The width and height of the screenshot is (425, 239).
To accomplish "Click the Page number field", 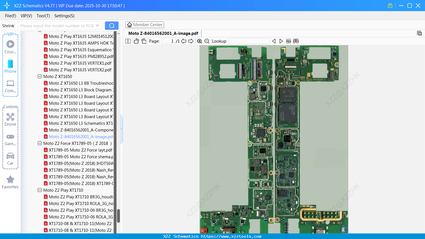I will coord(168,41).
